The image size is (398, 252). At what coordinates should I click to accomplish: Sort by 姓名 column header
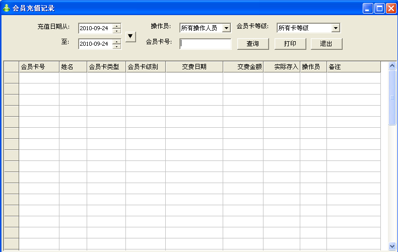tap(73, 67)
